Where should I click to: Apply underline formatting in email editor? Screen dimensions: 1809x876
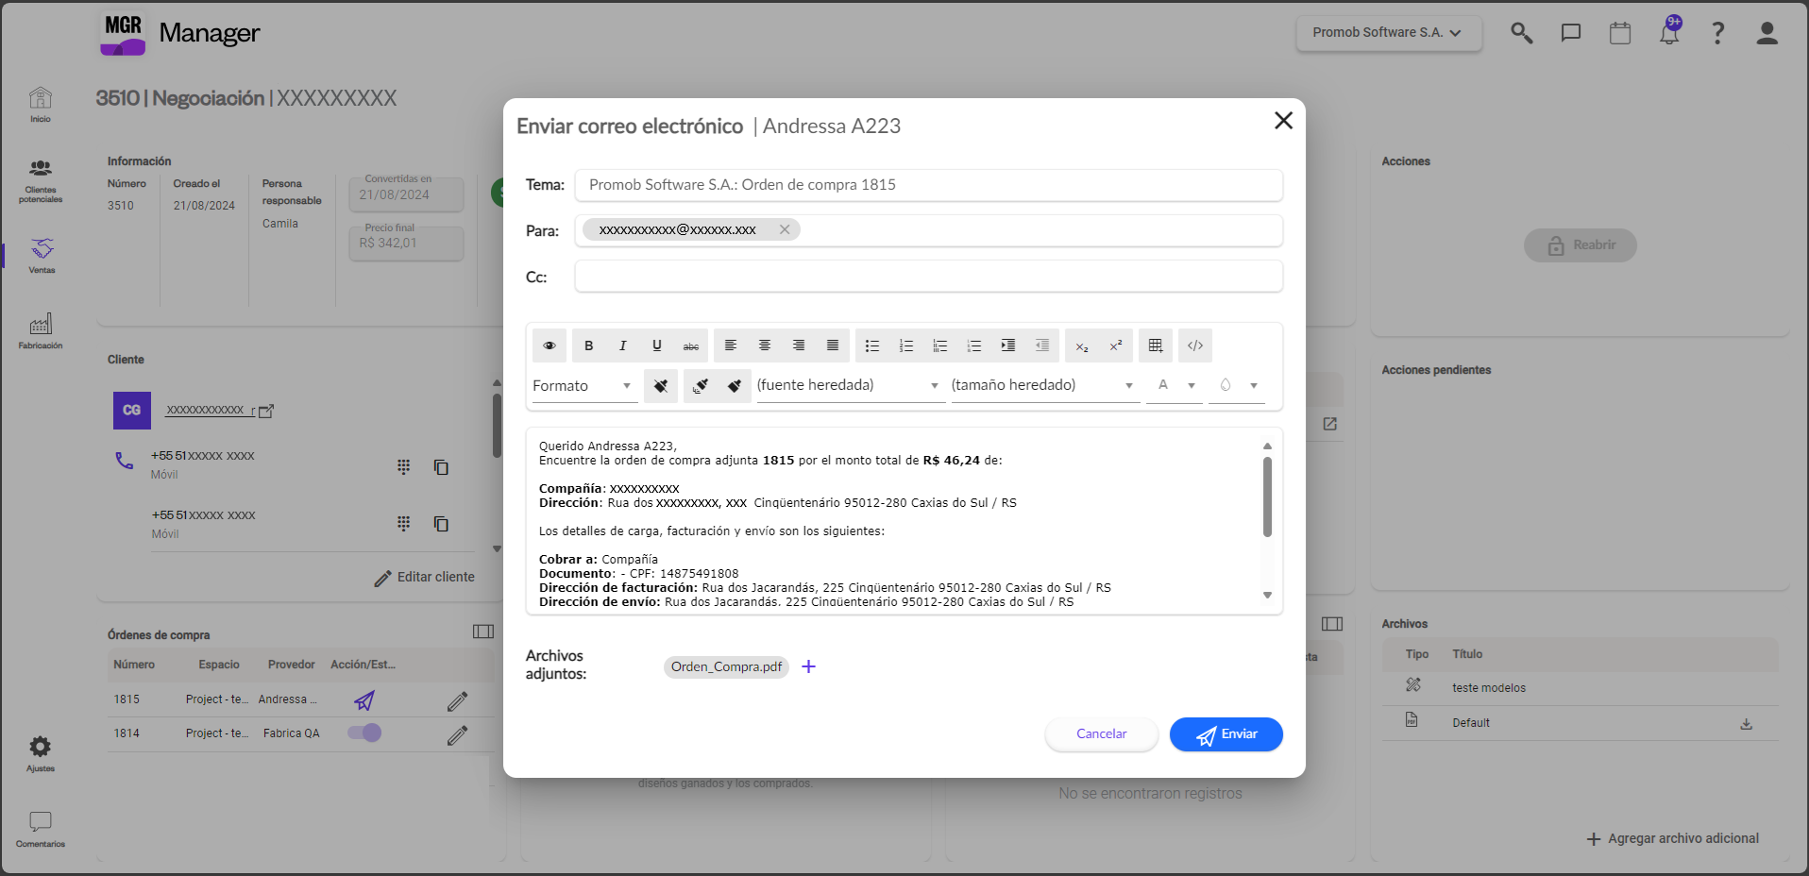[657, 345]
